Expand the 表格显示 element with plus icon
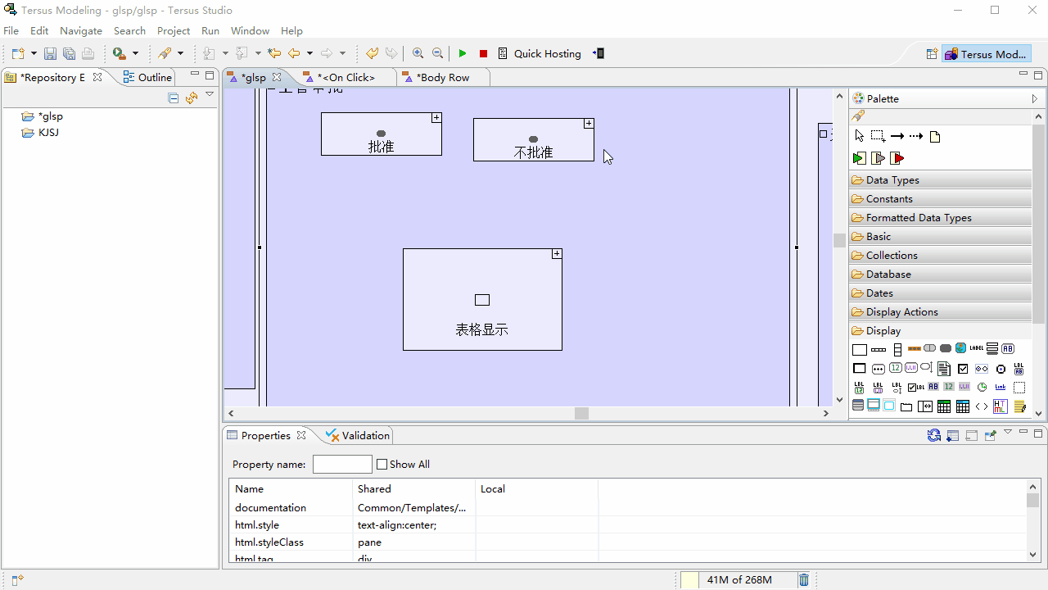The height and width of the screenshot is (590, 1048). pos(557,254)
